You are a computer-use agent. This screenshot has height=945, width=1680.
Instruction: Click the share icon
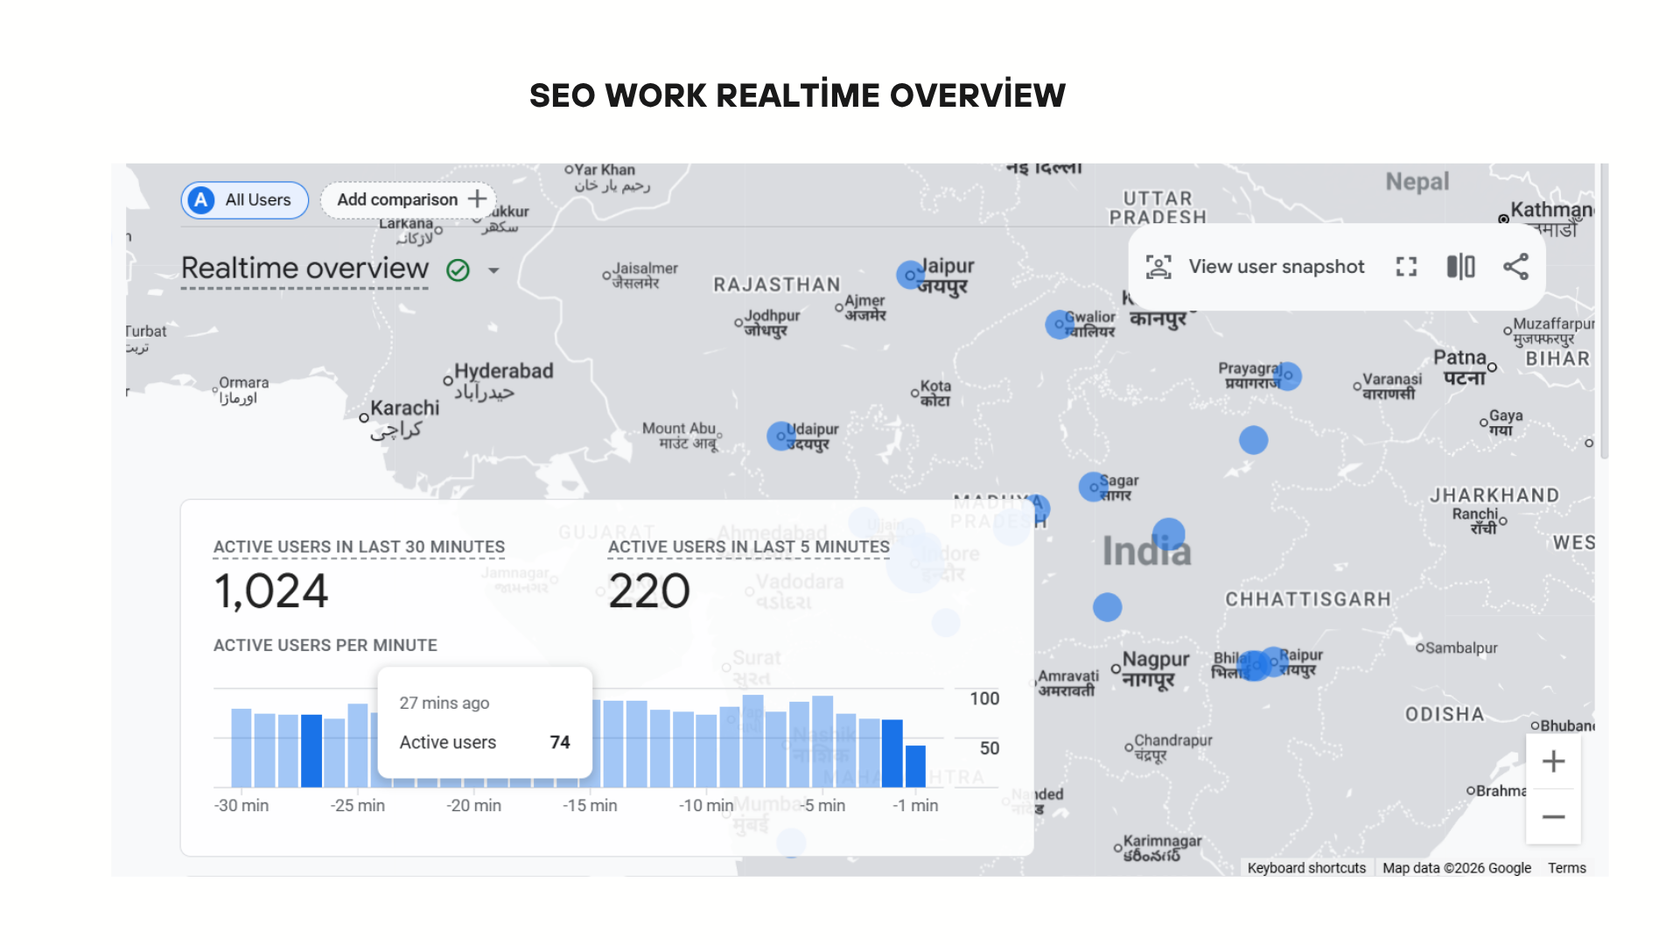(x=1515, y=267)
